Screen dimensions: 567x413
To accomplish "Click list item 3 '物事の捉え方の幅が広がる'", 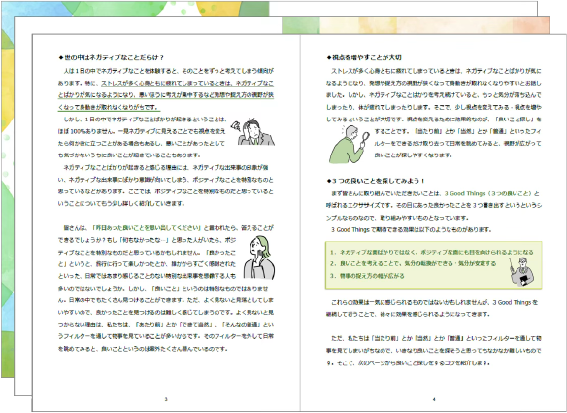I will pyautogui.click(x=367, y=276).
